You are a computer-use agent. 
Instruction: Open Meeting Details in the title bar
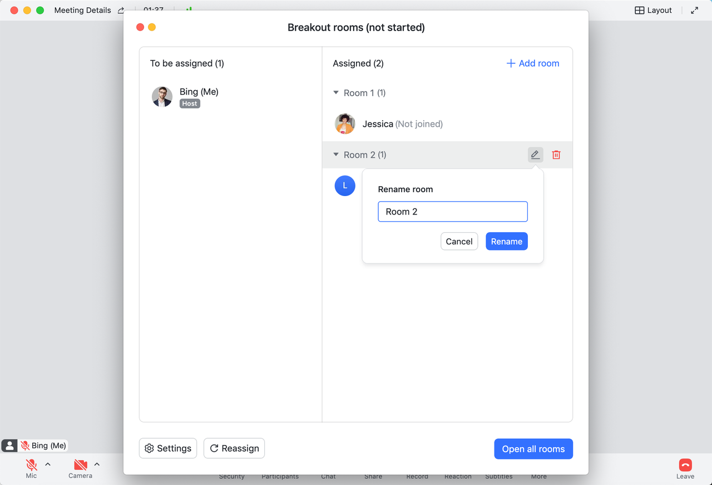[82, 11]
